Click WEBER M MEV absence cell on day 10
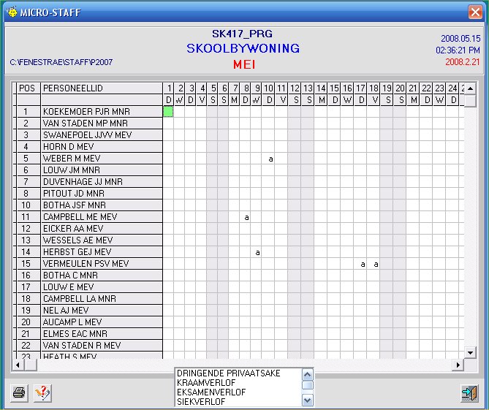The height and width of the screenshot is (410, 489). coord(270,159)
